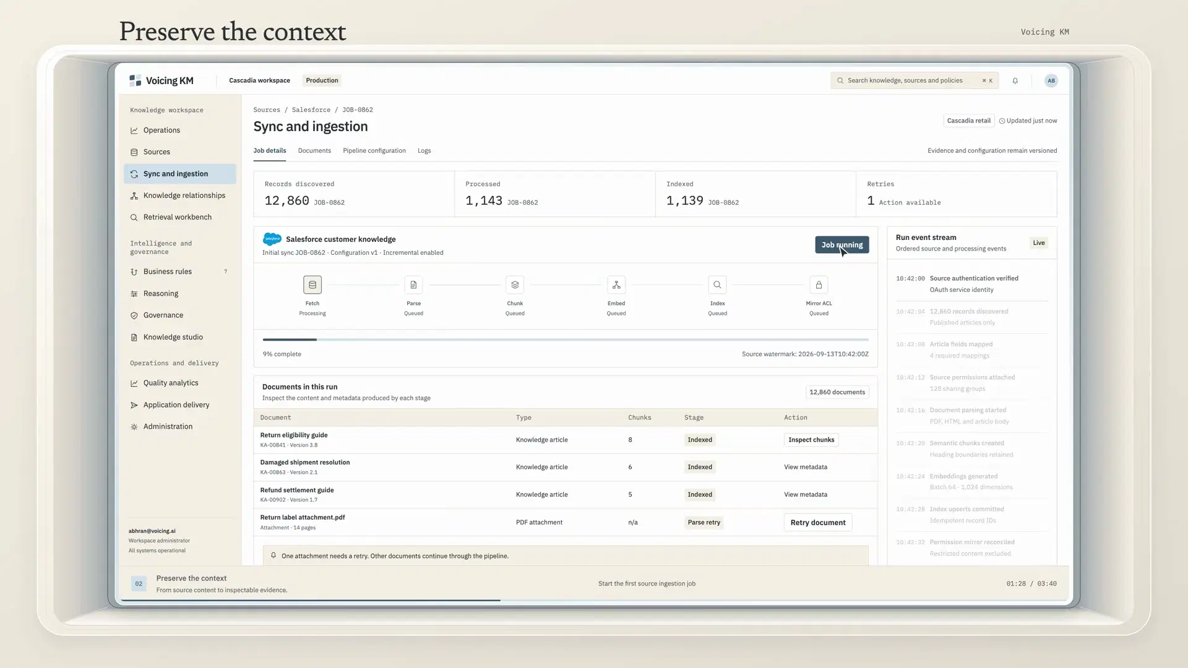Switch to the Documents tab
The image size is (1188, 668).
[x=314, y=151]
